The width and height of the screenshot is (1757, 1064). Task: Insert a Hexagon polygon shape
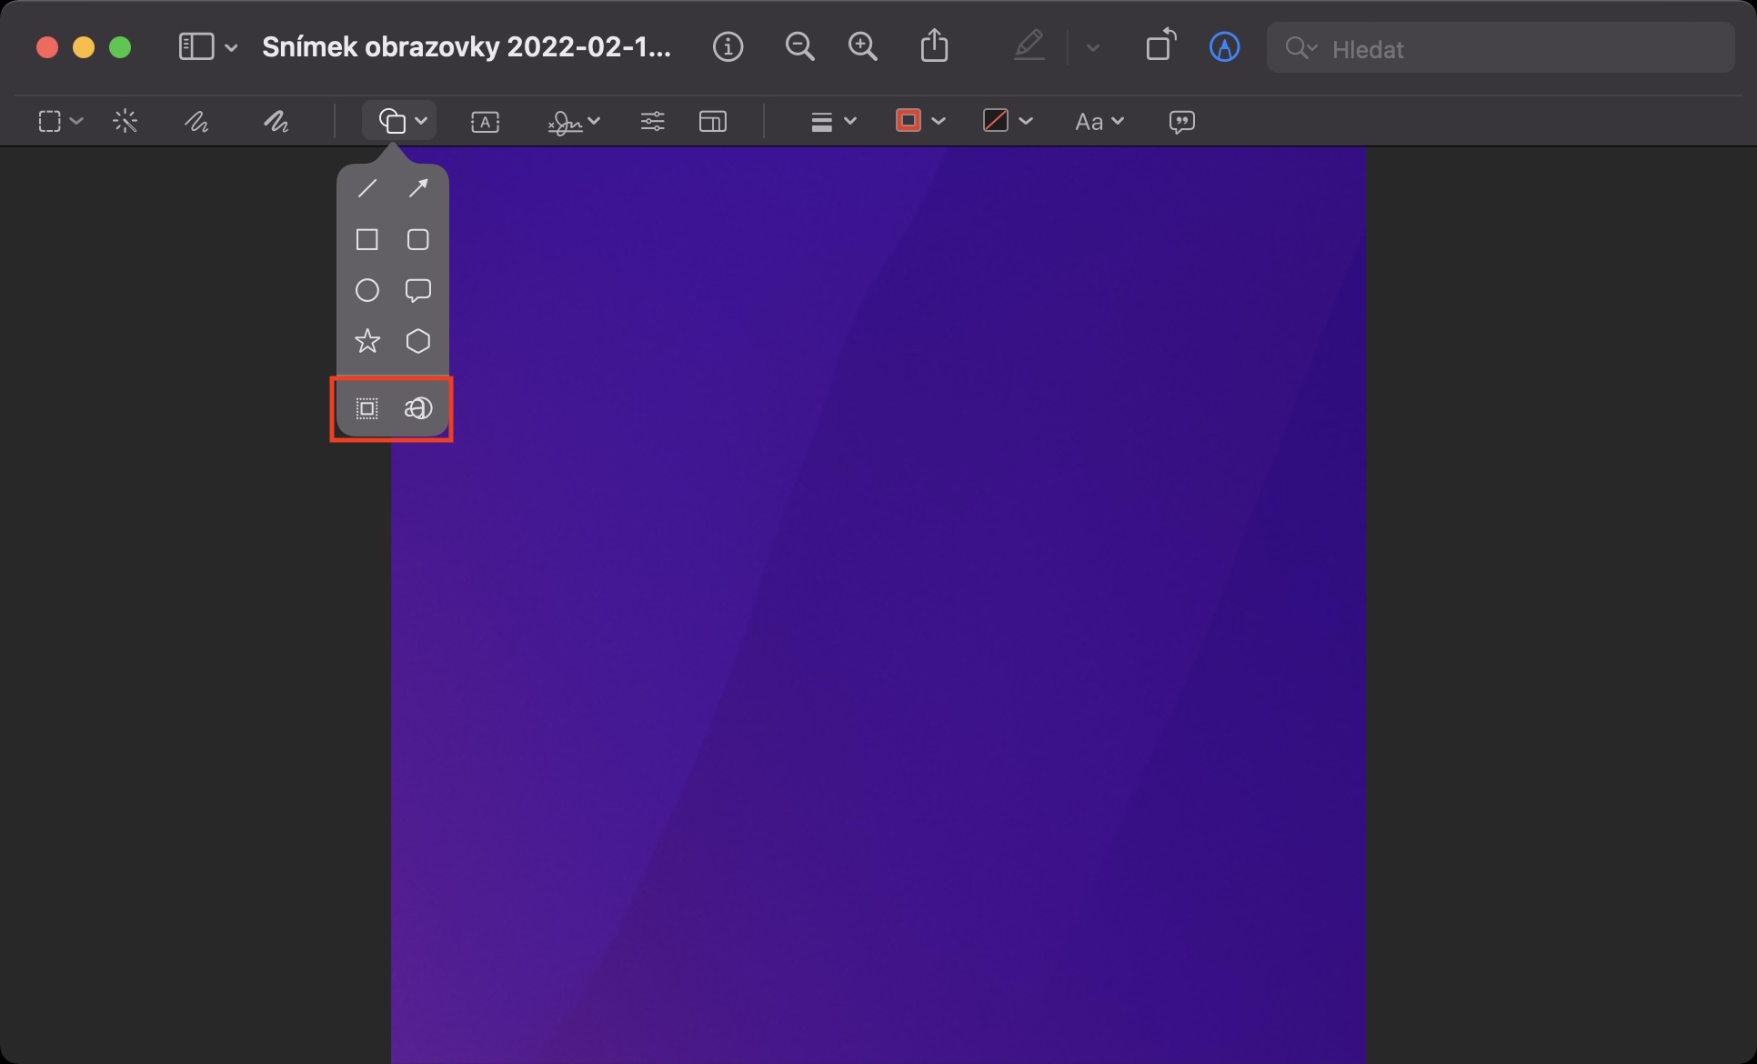pos(418,341)
